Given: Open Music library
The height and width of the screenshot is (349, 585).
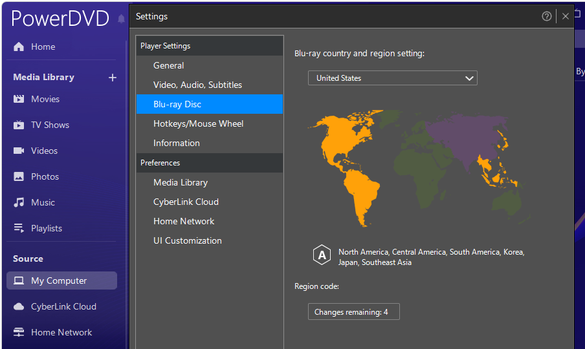Looking at the screenshot, I should tap(43, 203).
